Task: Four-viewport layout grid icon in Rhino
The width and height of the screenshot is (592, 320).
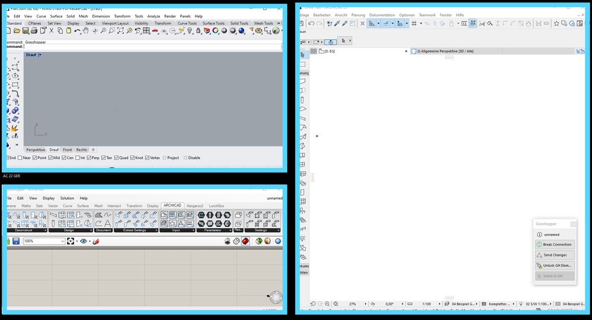Action: pyautogui.click(x=146, y=31)
